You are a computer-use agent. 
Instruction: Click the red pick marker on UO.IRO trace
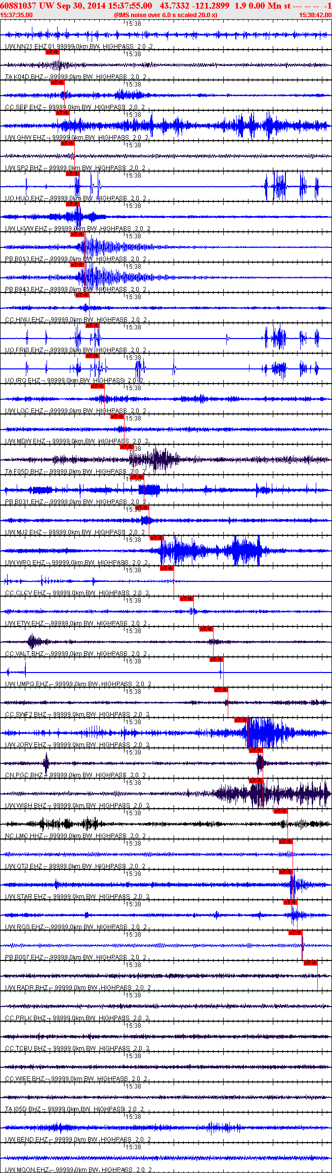(x=93, y=356)
